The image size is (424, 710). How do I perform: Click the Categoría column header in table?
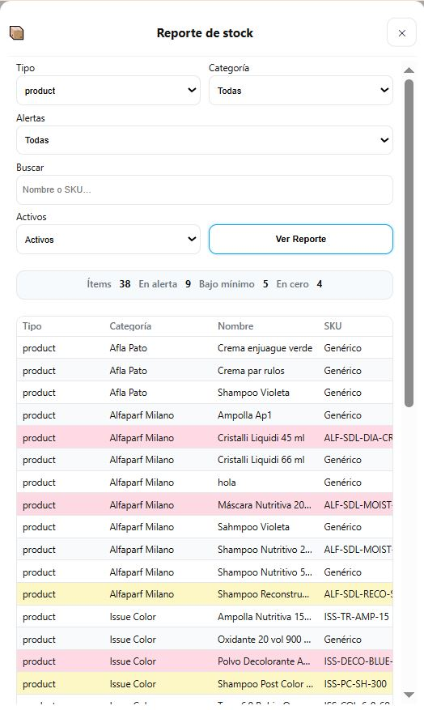point(130,326)
